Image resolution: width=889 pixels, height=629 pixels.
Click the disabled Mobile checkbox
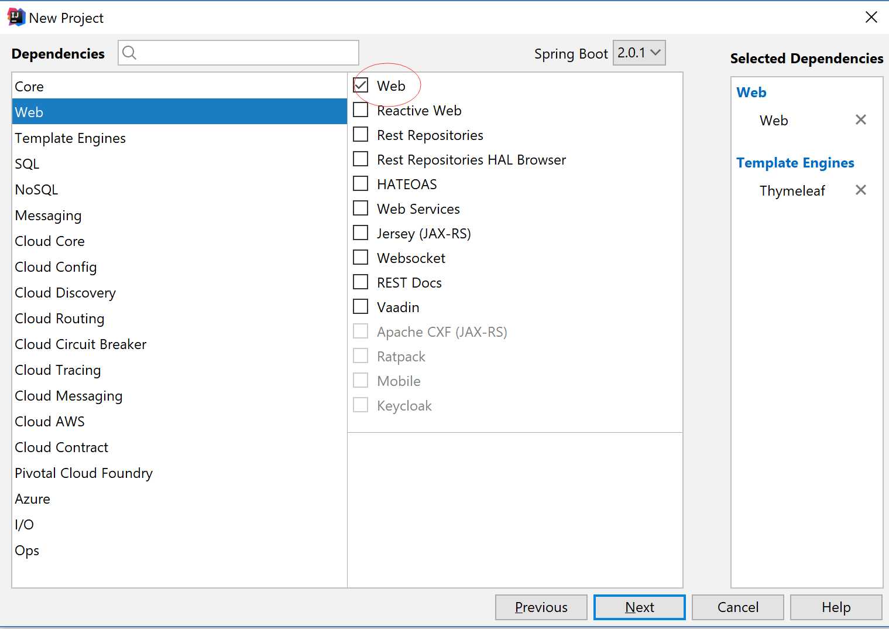coord(361,381)
